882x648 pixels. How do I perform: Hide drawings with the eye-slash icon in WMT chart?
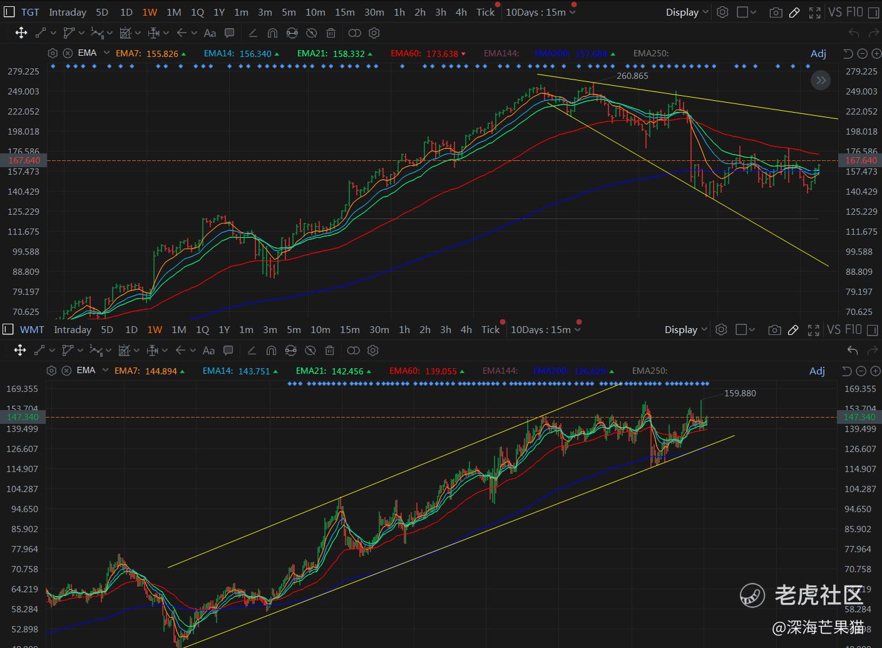coord(310,351)
